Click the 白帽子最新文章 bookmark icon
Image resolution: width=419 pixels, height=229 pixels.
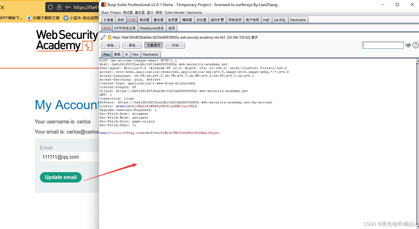click(x=29, y=18)
